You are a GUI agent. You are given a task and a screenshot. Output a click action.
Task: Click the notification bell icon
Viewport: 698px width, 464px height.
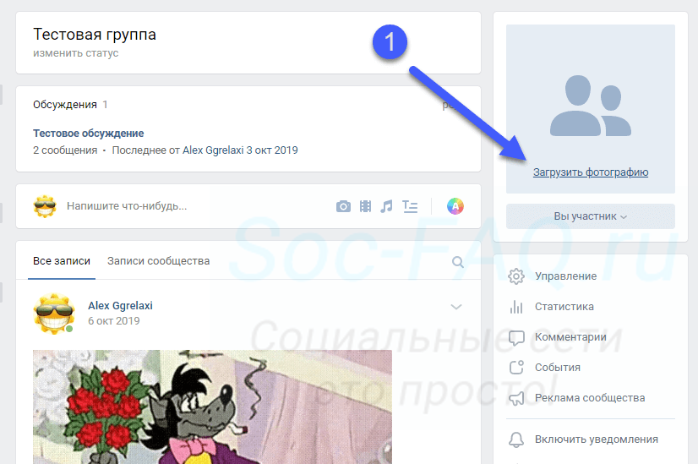coord(516,439)
